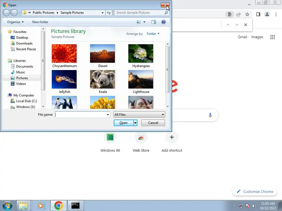This screenshot has width=282, height=211.
Task: Open the Web Store shortcut tile
Action: 141,142
